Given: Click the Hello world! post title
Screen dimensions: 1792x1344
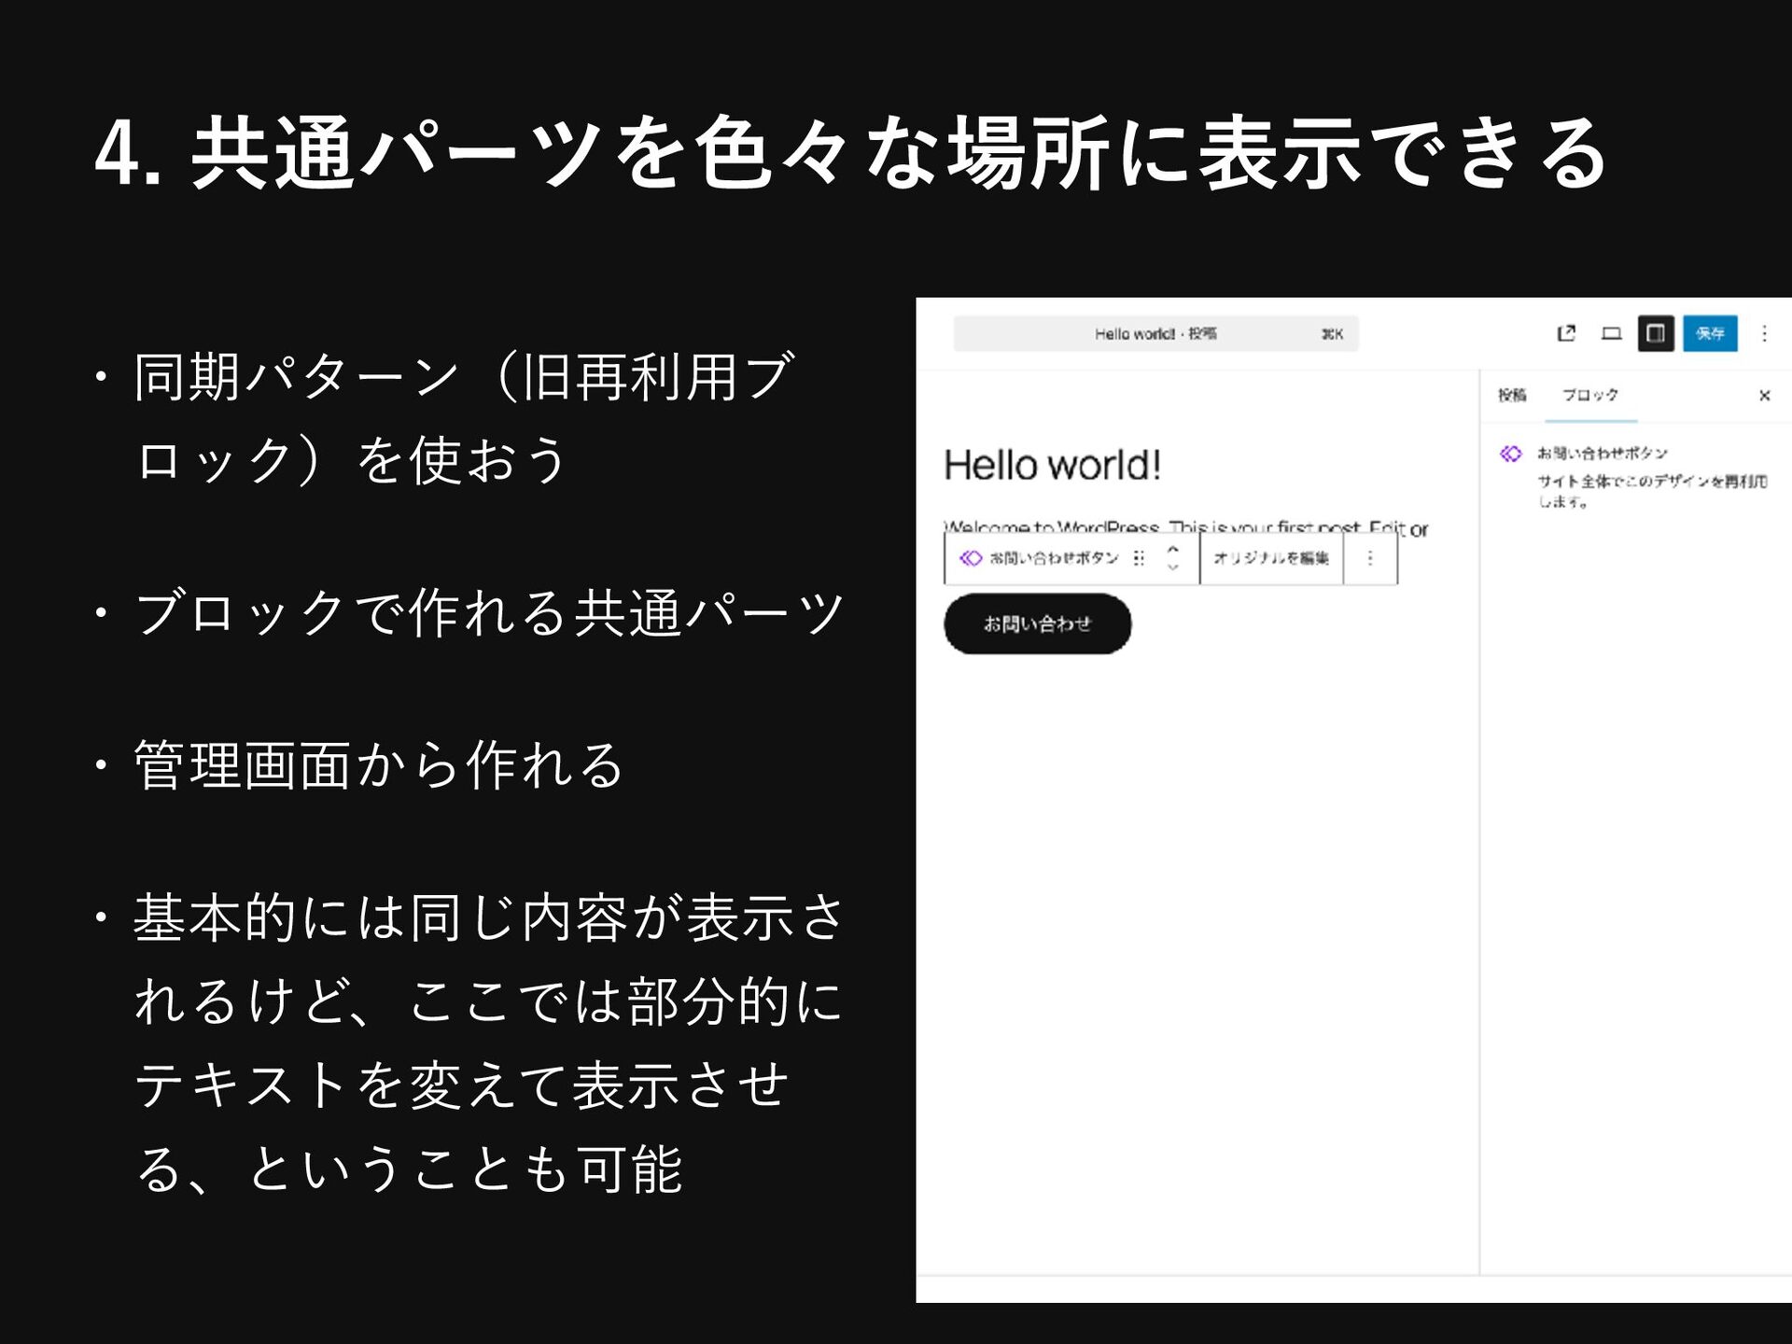Looking at the screenshot, I should click(1052, 465).
